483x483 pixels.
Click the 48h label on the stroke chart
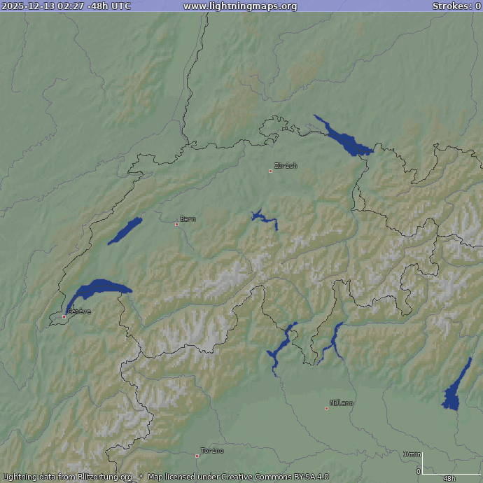[x=449, y=478]
